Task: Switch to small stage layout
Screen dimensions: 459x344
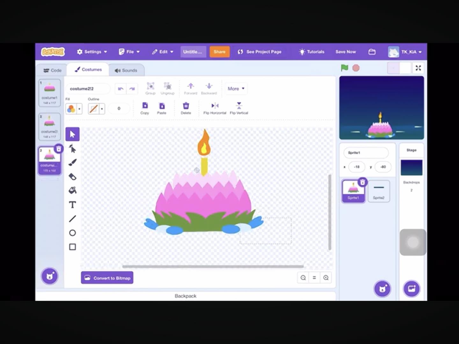Action: pyautogui.click(x=393, y=68)
